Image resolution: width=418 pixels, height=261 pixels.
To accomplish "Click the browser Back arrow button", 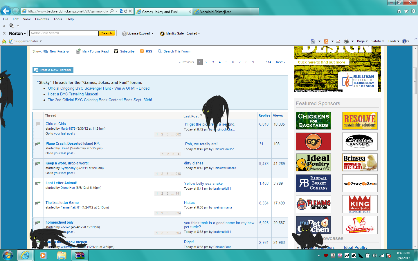I will pyautogui.click(x=6, y=11).
